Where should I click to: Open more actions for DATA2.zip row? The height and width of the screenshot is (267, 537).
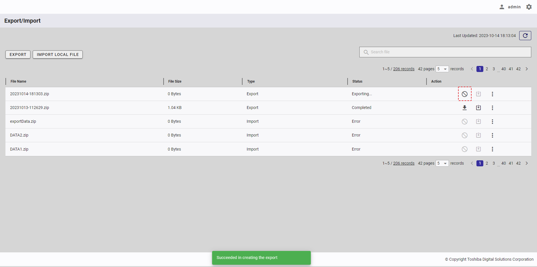(x=492, y=135)
